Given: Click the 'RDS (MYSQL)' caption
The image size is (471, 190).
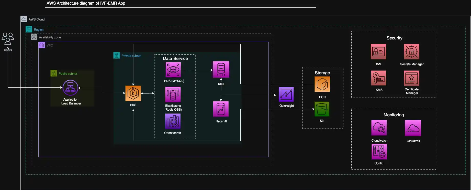Looking at the screenshot, I should coord(174,81).
